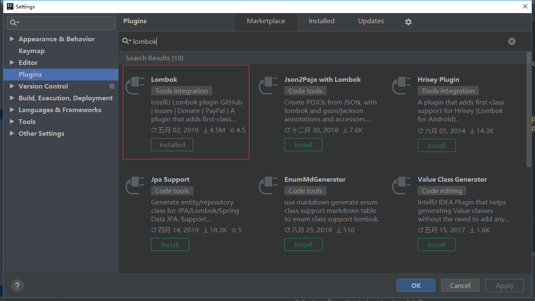Expand Build, Execution, Deployment section
The width and height of the screenshot is (535, 301).
coord(12,98)
